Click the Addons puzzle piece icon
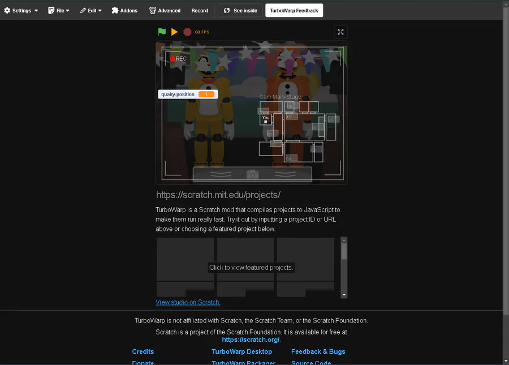This screenshot has width=509, height=365. click(115, 10)
